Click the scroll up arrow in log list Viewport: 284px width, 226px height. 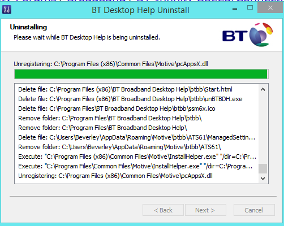pos(263,89)
